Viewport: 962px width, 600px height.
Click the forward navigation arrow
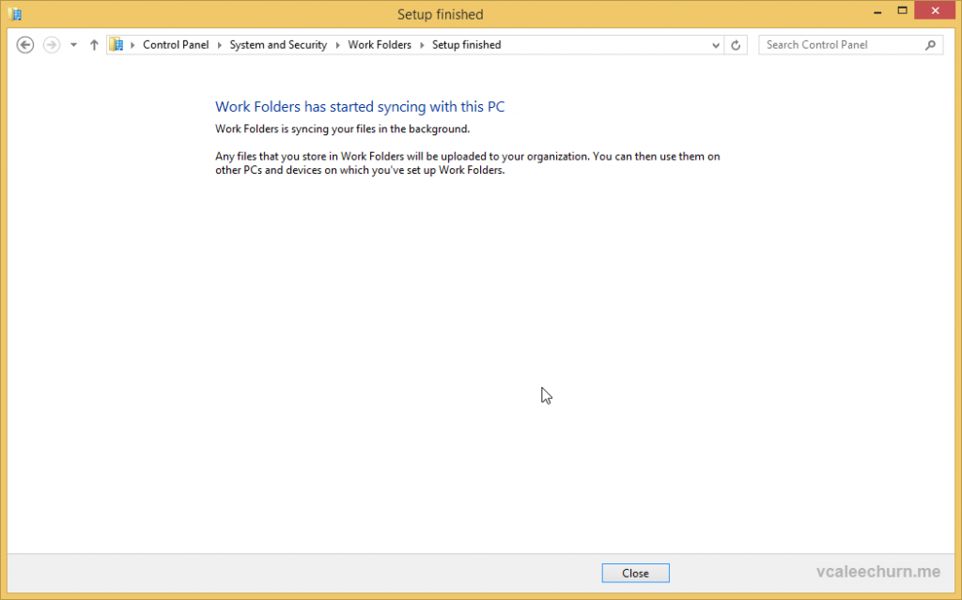coord(51,44)
